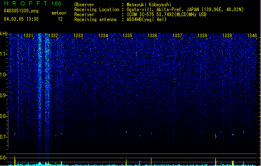Click the 0.7 kHz frequency axis label
Viewport: 261px width, 166px height.
point(3,137)
